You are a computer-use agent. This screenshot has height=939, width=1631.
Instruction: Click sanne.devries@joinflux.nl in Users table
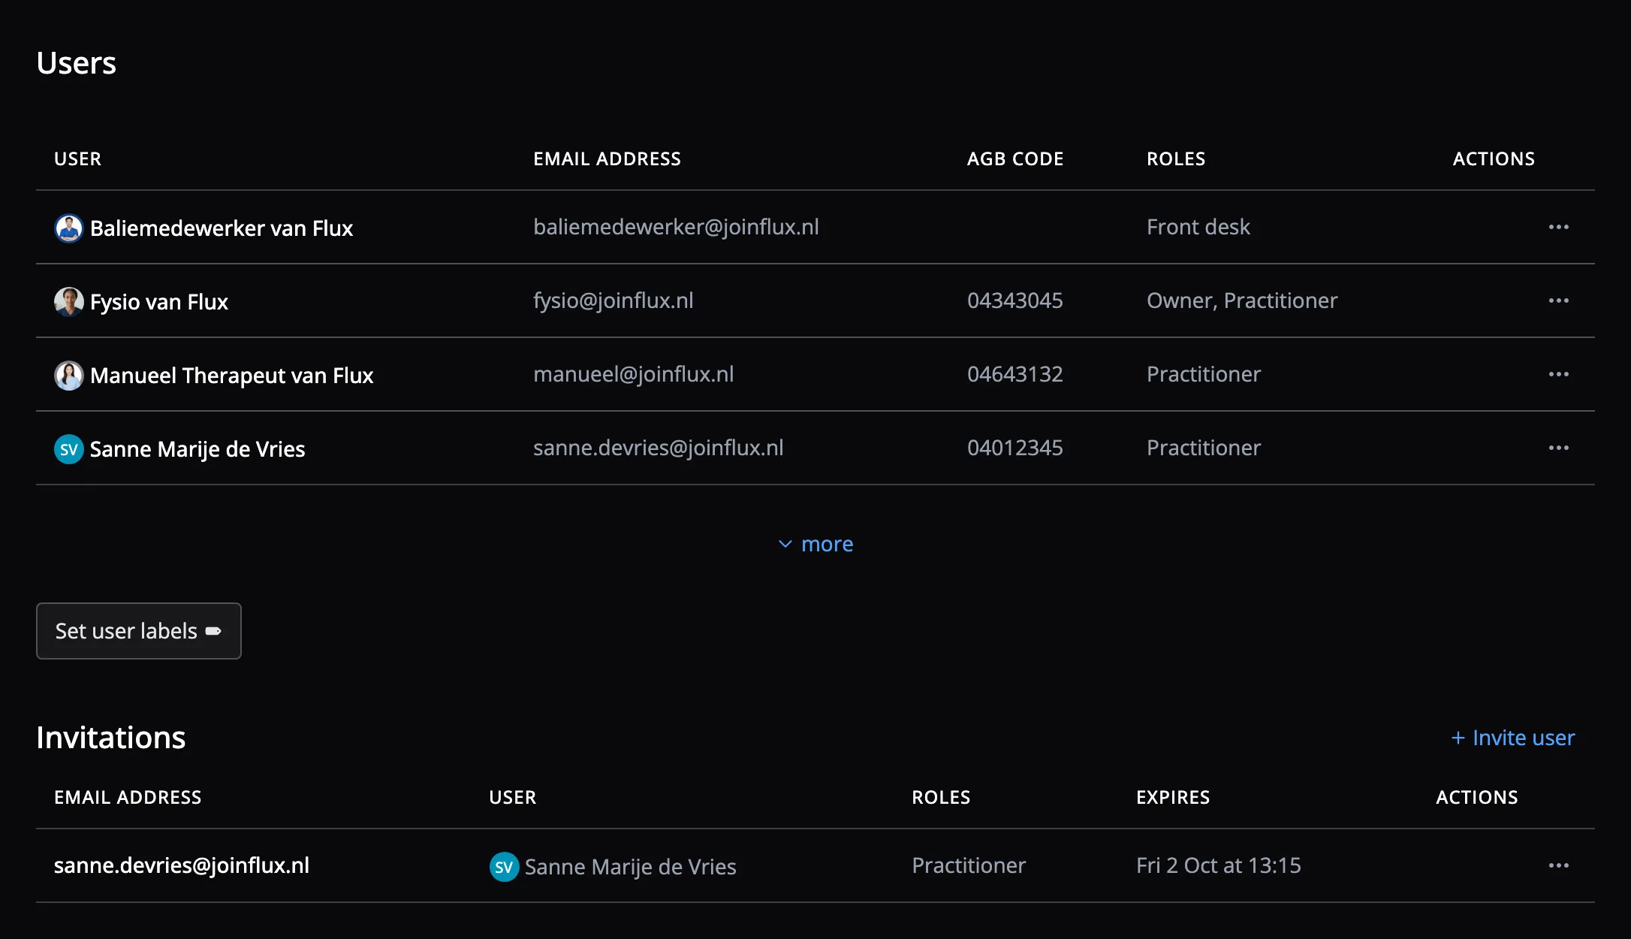[659, 448]
